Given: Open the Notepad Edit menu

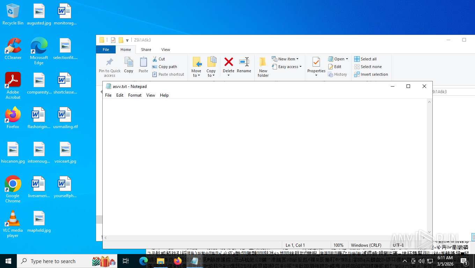Looking at the screenshot, I should click(x=120, y=95).
